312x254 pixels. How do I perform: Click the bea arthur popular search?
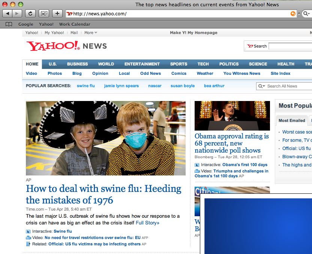click(214, 86)
